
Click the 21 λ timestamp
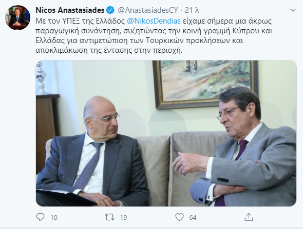pyautogui.click(x=192, y=10)
